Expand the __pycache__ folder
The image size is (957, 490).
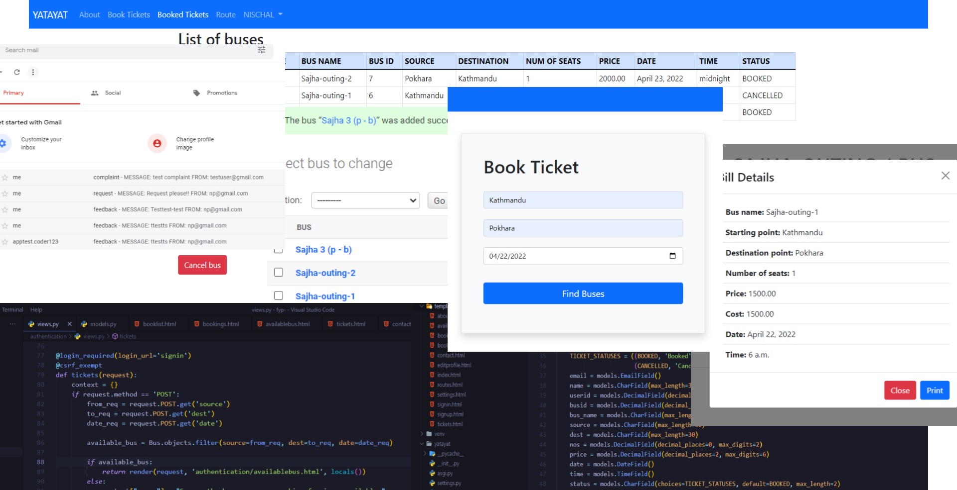coord(425,454)
